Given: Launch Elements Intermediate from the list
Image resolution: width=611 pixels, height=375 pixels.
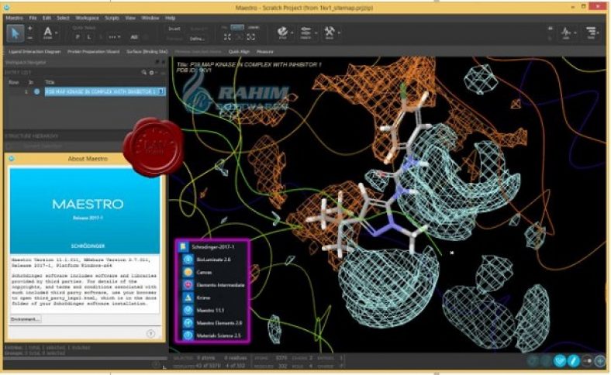Looking at the screenshot, I should (213, 285).
